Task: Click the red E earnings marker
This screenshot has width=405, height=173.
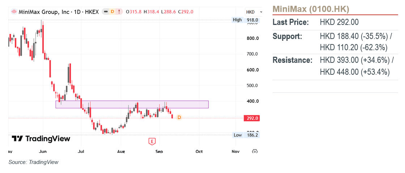Action: [152, 141]
